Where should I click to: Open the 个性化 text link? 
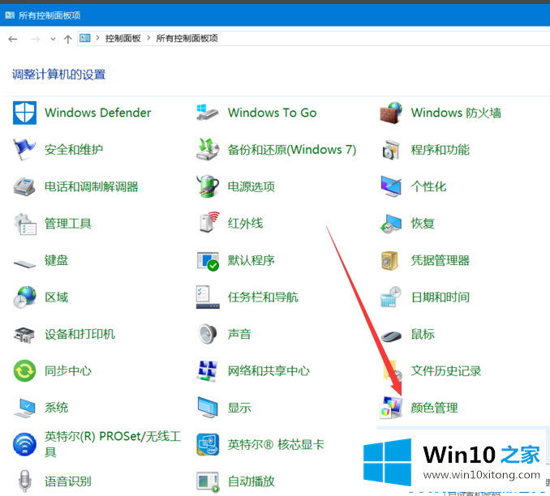428,186
